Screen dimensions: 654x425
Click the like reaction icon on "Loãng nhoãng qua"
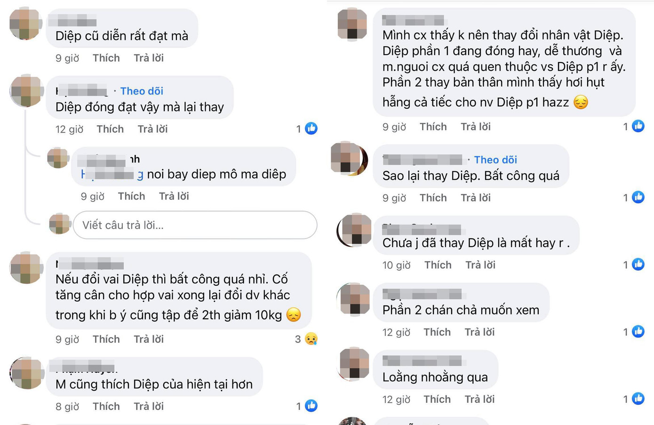pyautogui.click(x=638, y=399)
